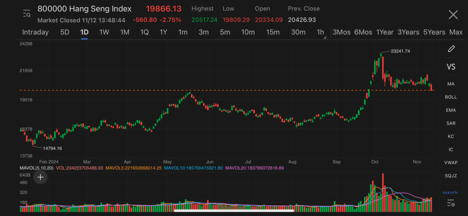Close the chart with the X icon
468x216 pixels.
(453, 14)
